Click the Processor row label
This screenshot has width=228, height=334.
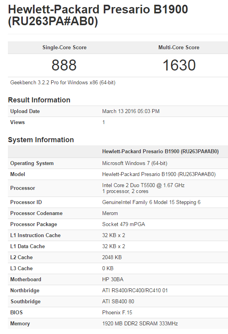click(x=22, y=188)
